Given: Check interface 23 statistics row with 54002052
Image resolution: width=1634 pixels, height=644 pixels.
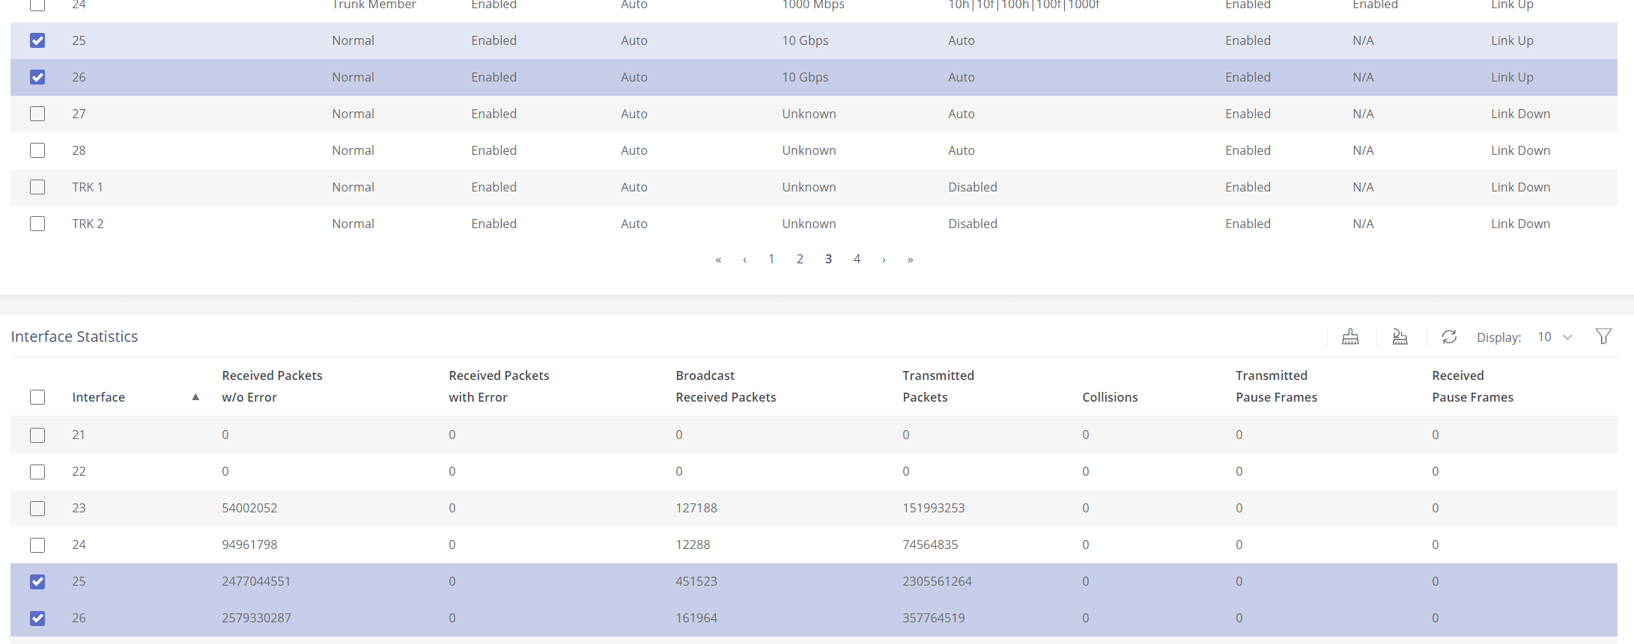Looking at the screenshot, I should tap(37, 509).
